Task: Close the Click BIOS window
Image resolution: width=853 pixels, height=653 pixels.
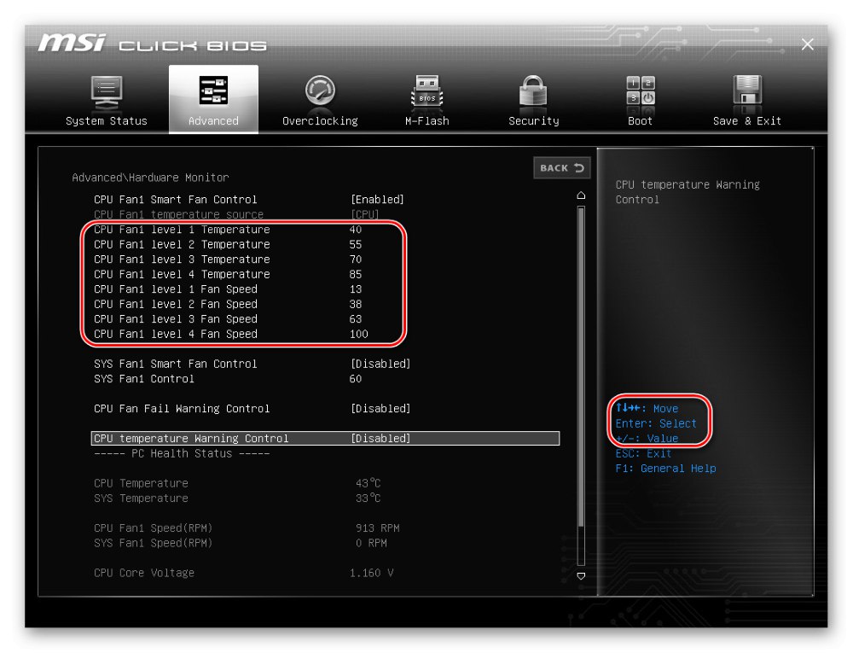Action: pos(807,44)
